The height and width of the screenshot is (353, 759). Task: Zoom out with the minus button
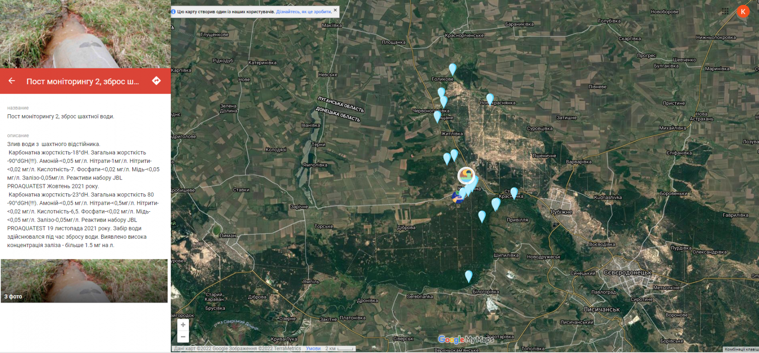[183, 337]
